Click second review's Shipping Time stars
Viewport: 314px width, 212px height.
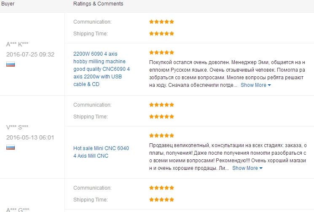(x=161, y=116)
